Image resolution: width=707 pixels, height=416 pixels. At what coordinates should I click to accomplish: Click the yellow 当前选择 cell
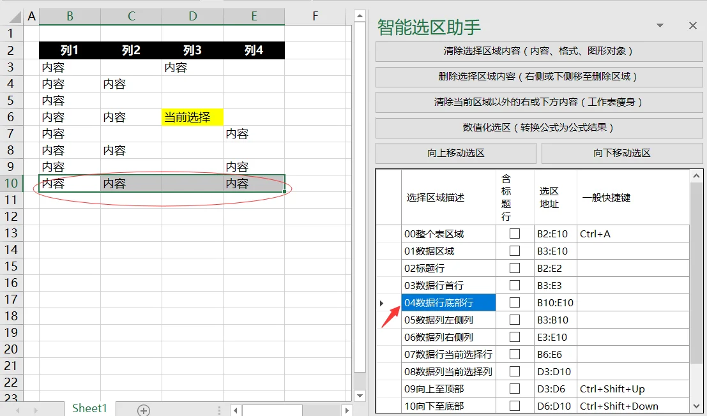coord(192,117)
